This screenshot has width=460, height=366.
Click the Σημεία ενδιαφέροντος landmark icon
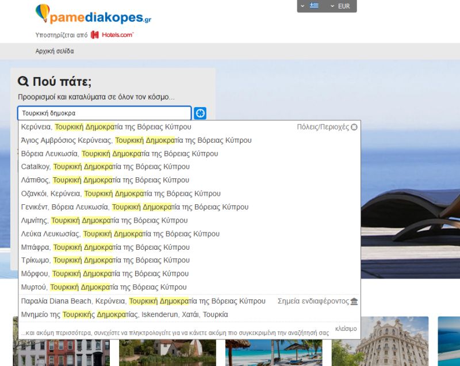coord(354,302)
